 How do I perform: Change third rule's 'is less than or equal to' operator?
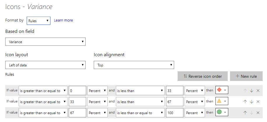click(140, 113)
